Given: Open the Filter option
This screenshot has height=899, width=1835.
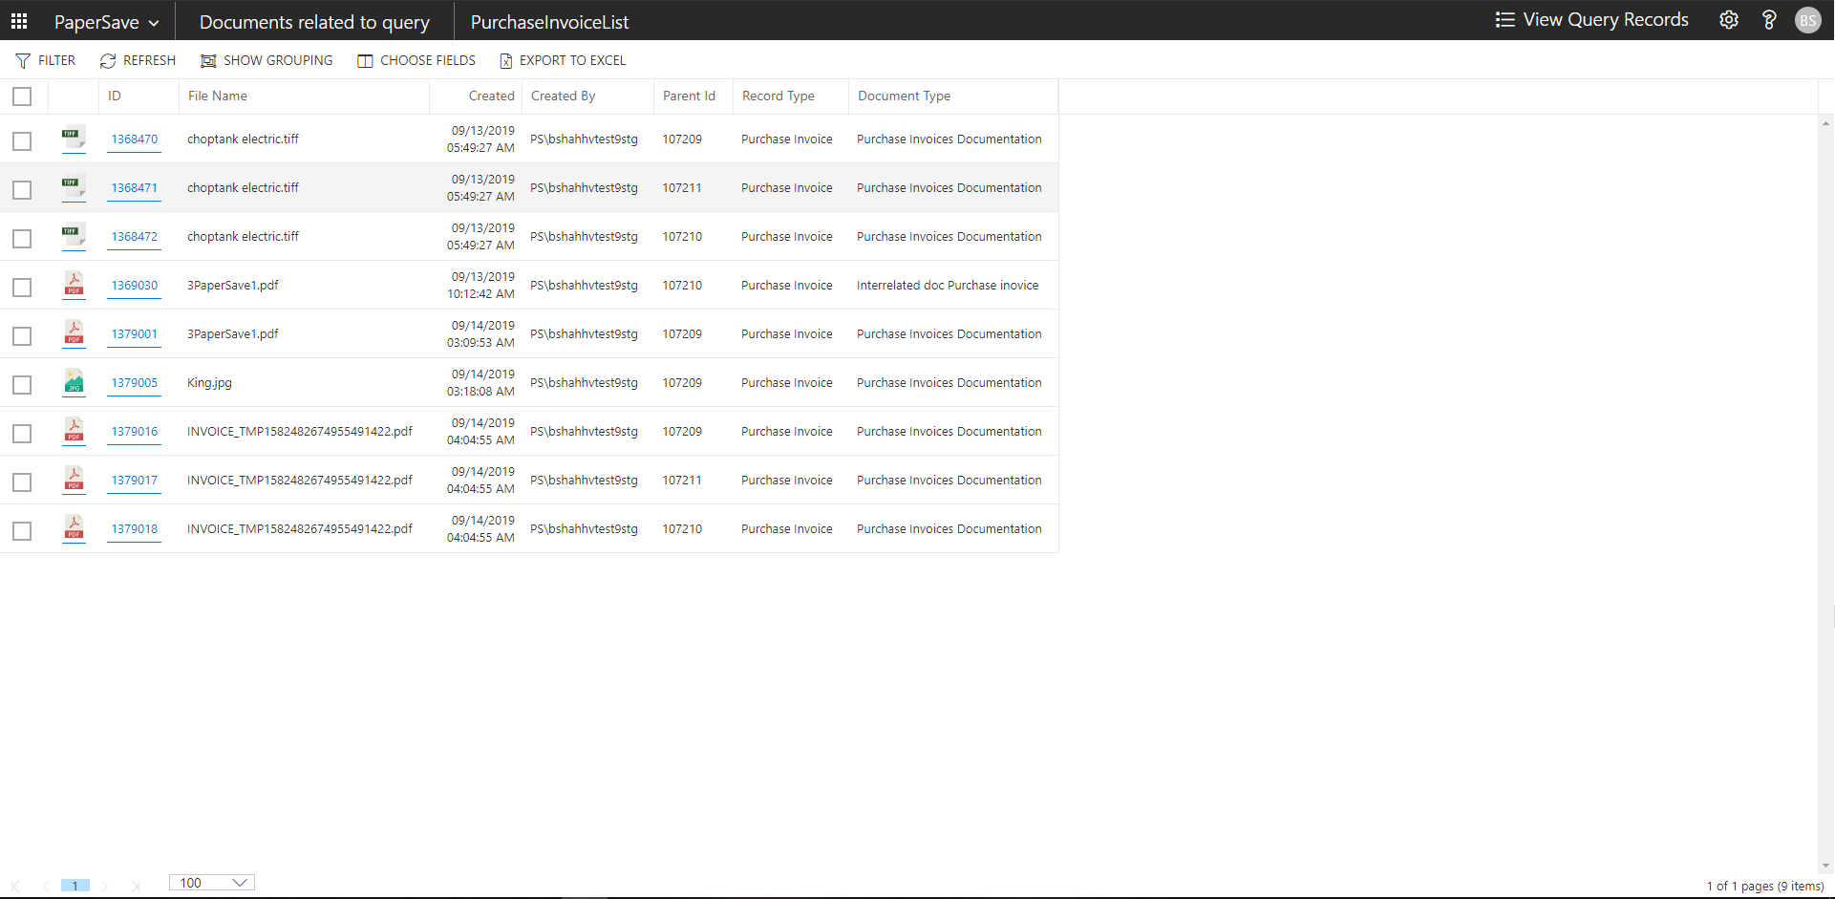Looking at the screenshot, I should pos(46,60).
